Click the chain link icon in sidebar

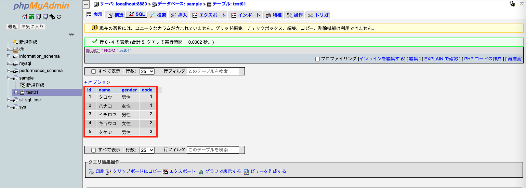pyautogui.click(x=71, y=34)
